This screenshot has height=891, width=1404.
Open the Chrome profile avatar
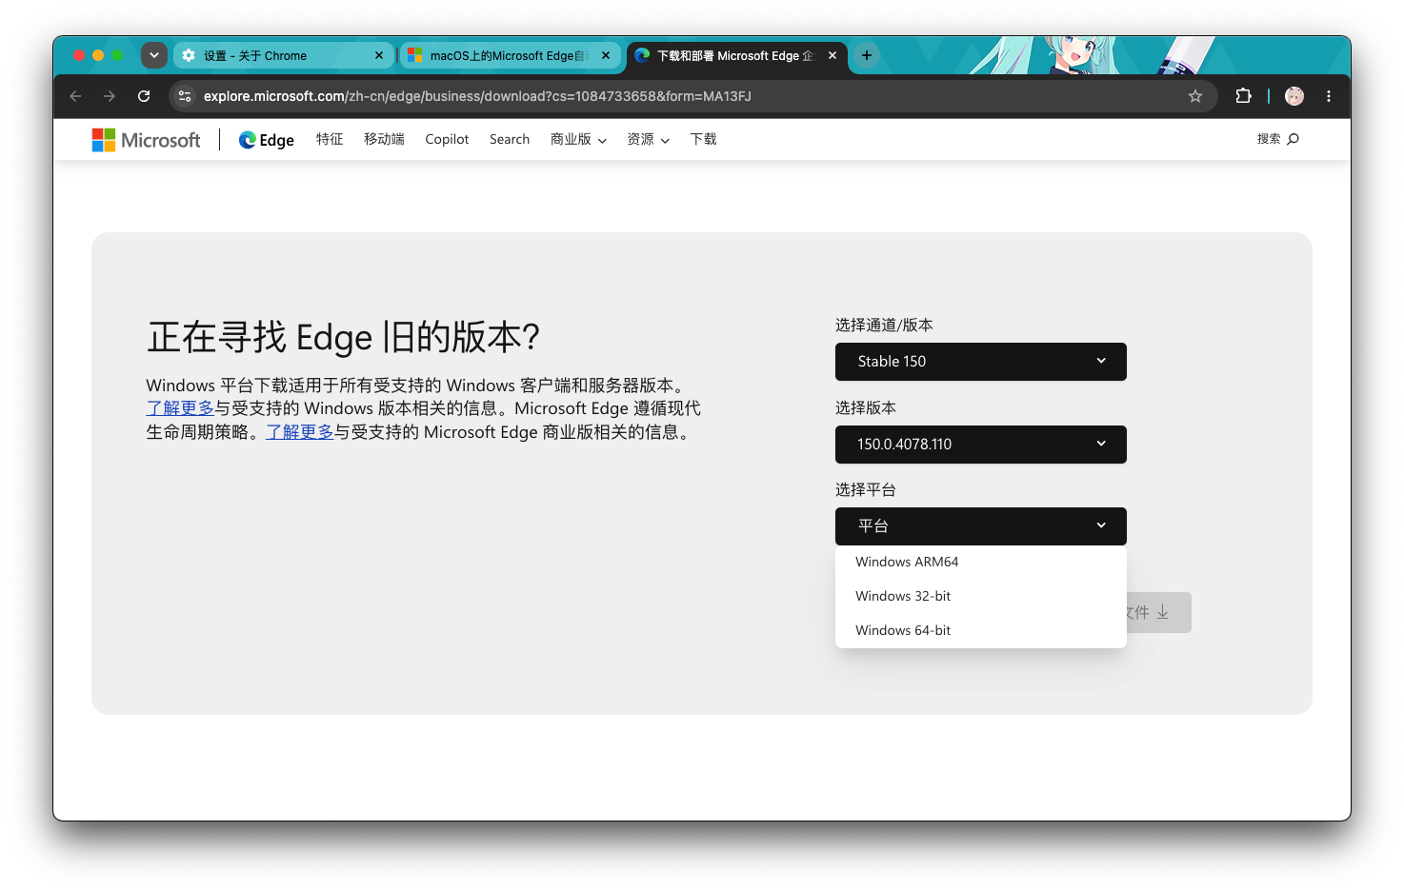tap(1294, 96)
